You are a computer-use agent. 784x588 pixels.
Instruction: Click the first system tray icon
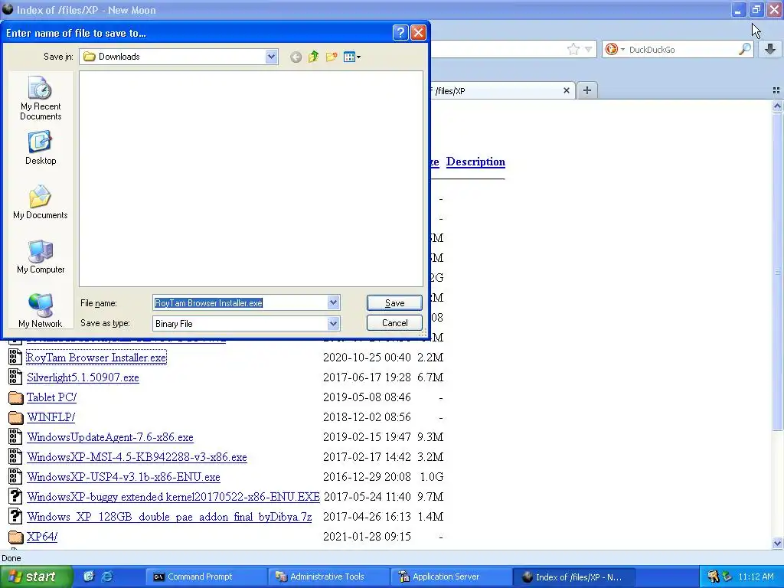click(x=713, y=577)
